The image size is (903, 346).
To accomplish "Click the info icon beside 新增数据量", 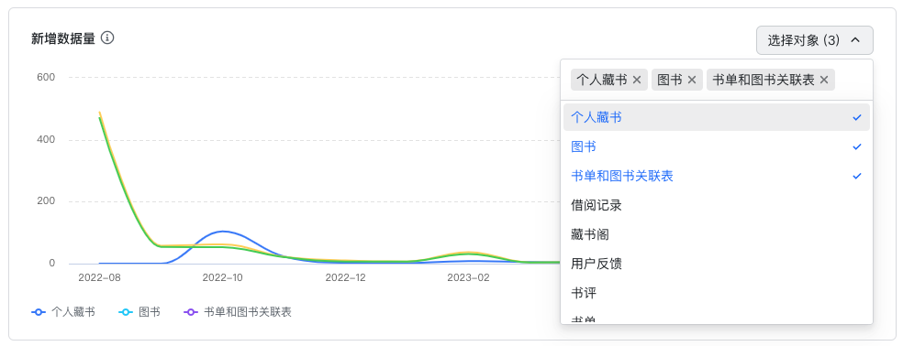I will 107,38.
